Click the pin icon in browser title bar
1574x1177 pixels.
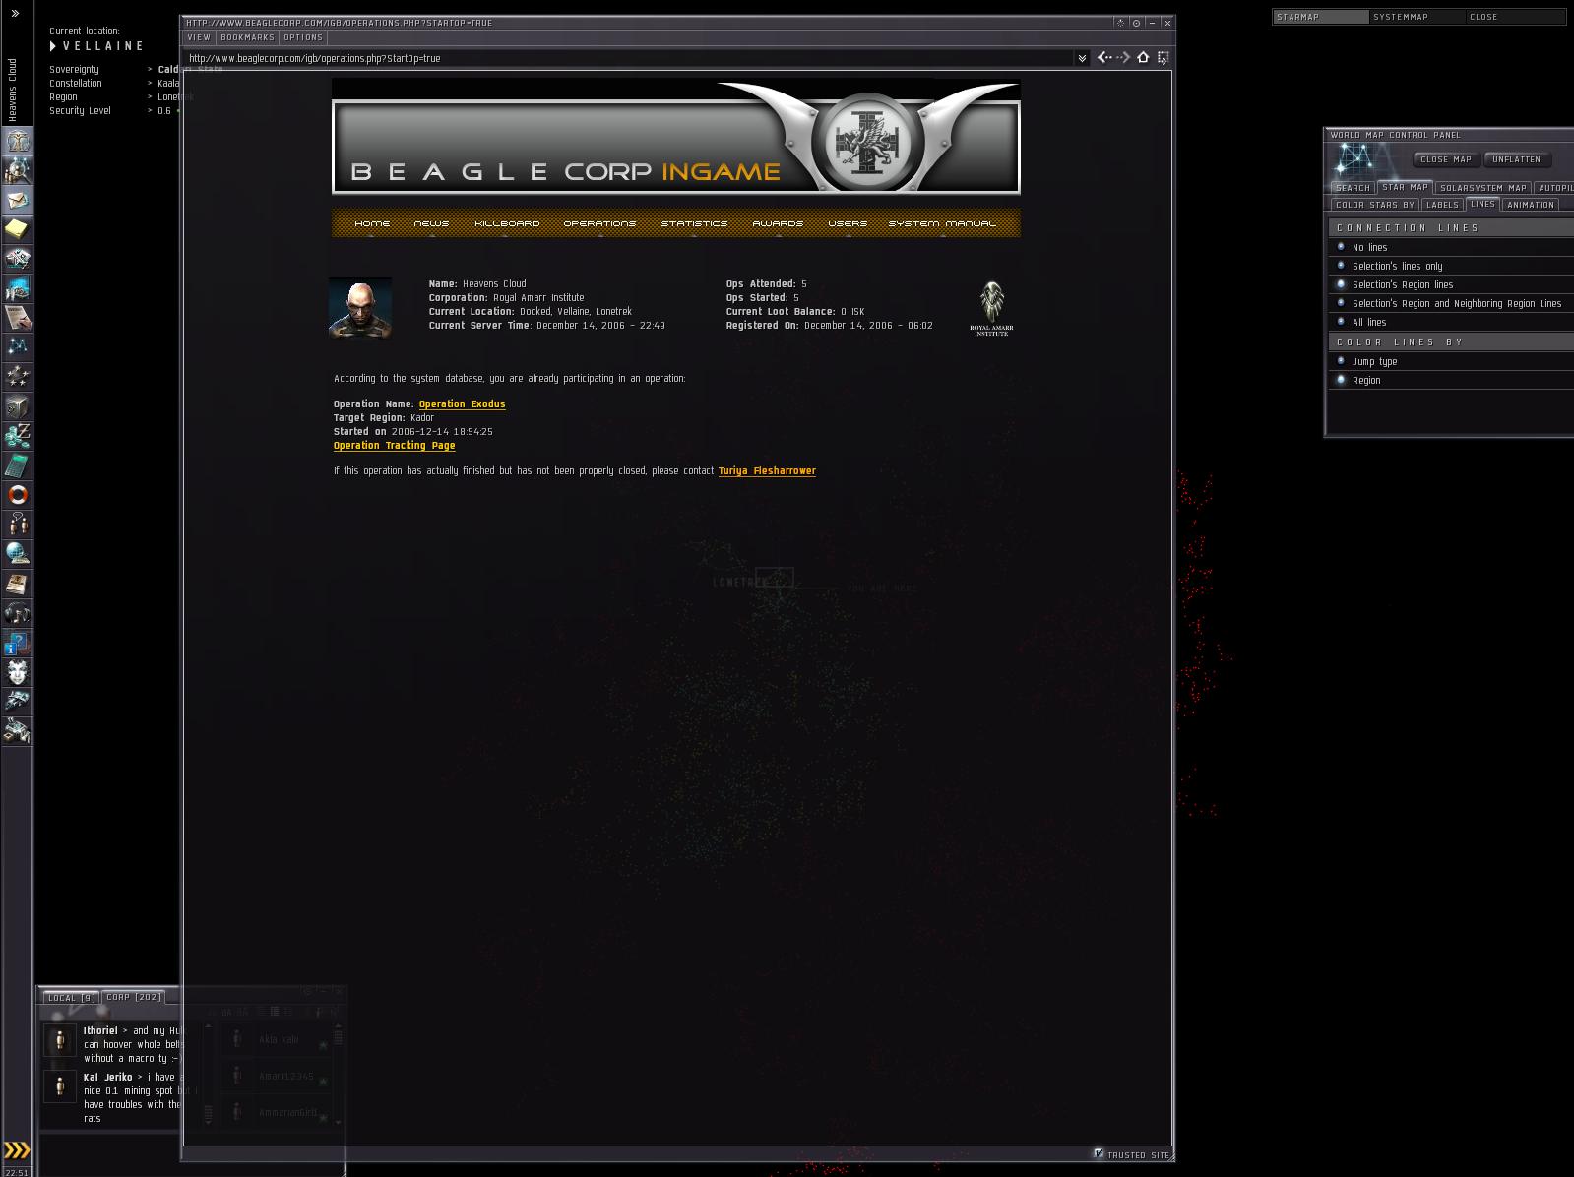[1120, 23]
